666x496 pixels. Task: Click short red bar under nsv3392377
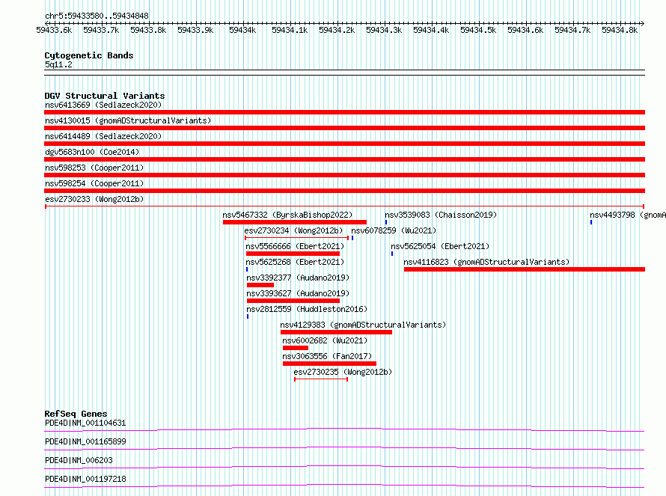[x=260, y=285]
